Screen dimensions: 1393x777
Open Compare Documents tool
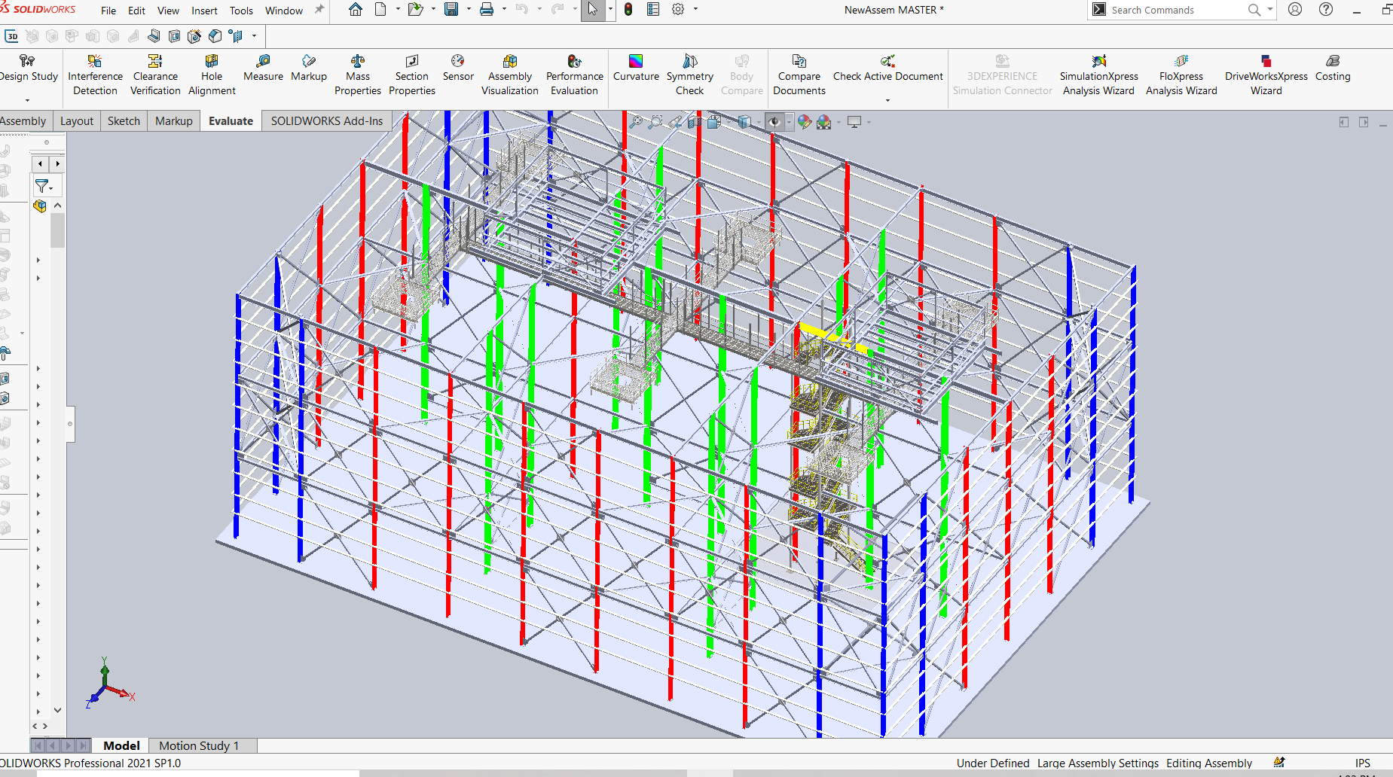tap(799, 75)
